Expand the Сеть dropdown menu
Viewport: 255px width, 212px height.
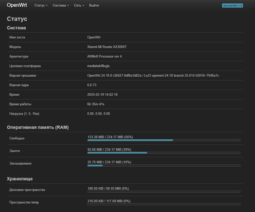point(79,5)
